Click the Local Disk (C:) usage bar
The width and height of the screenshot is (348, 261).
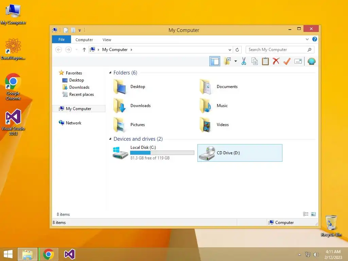[162, 153]
